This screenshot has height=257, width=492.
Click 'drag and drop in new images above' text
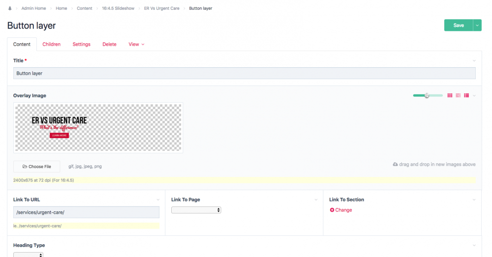437,164
